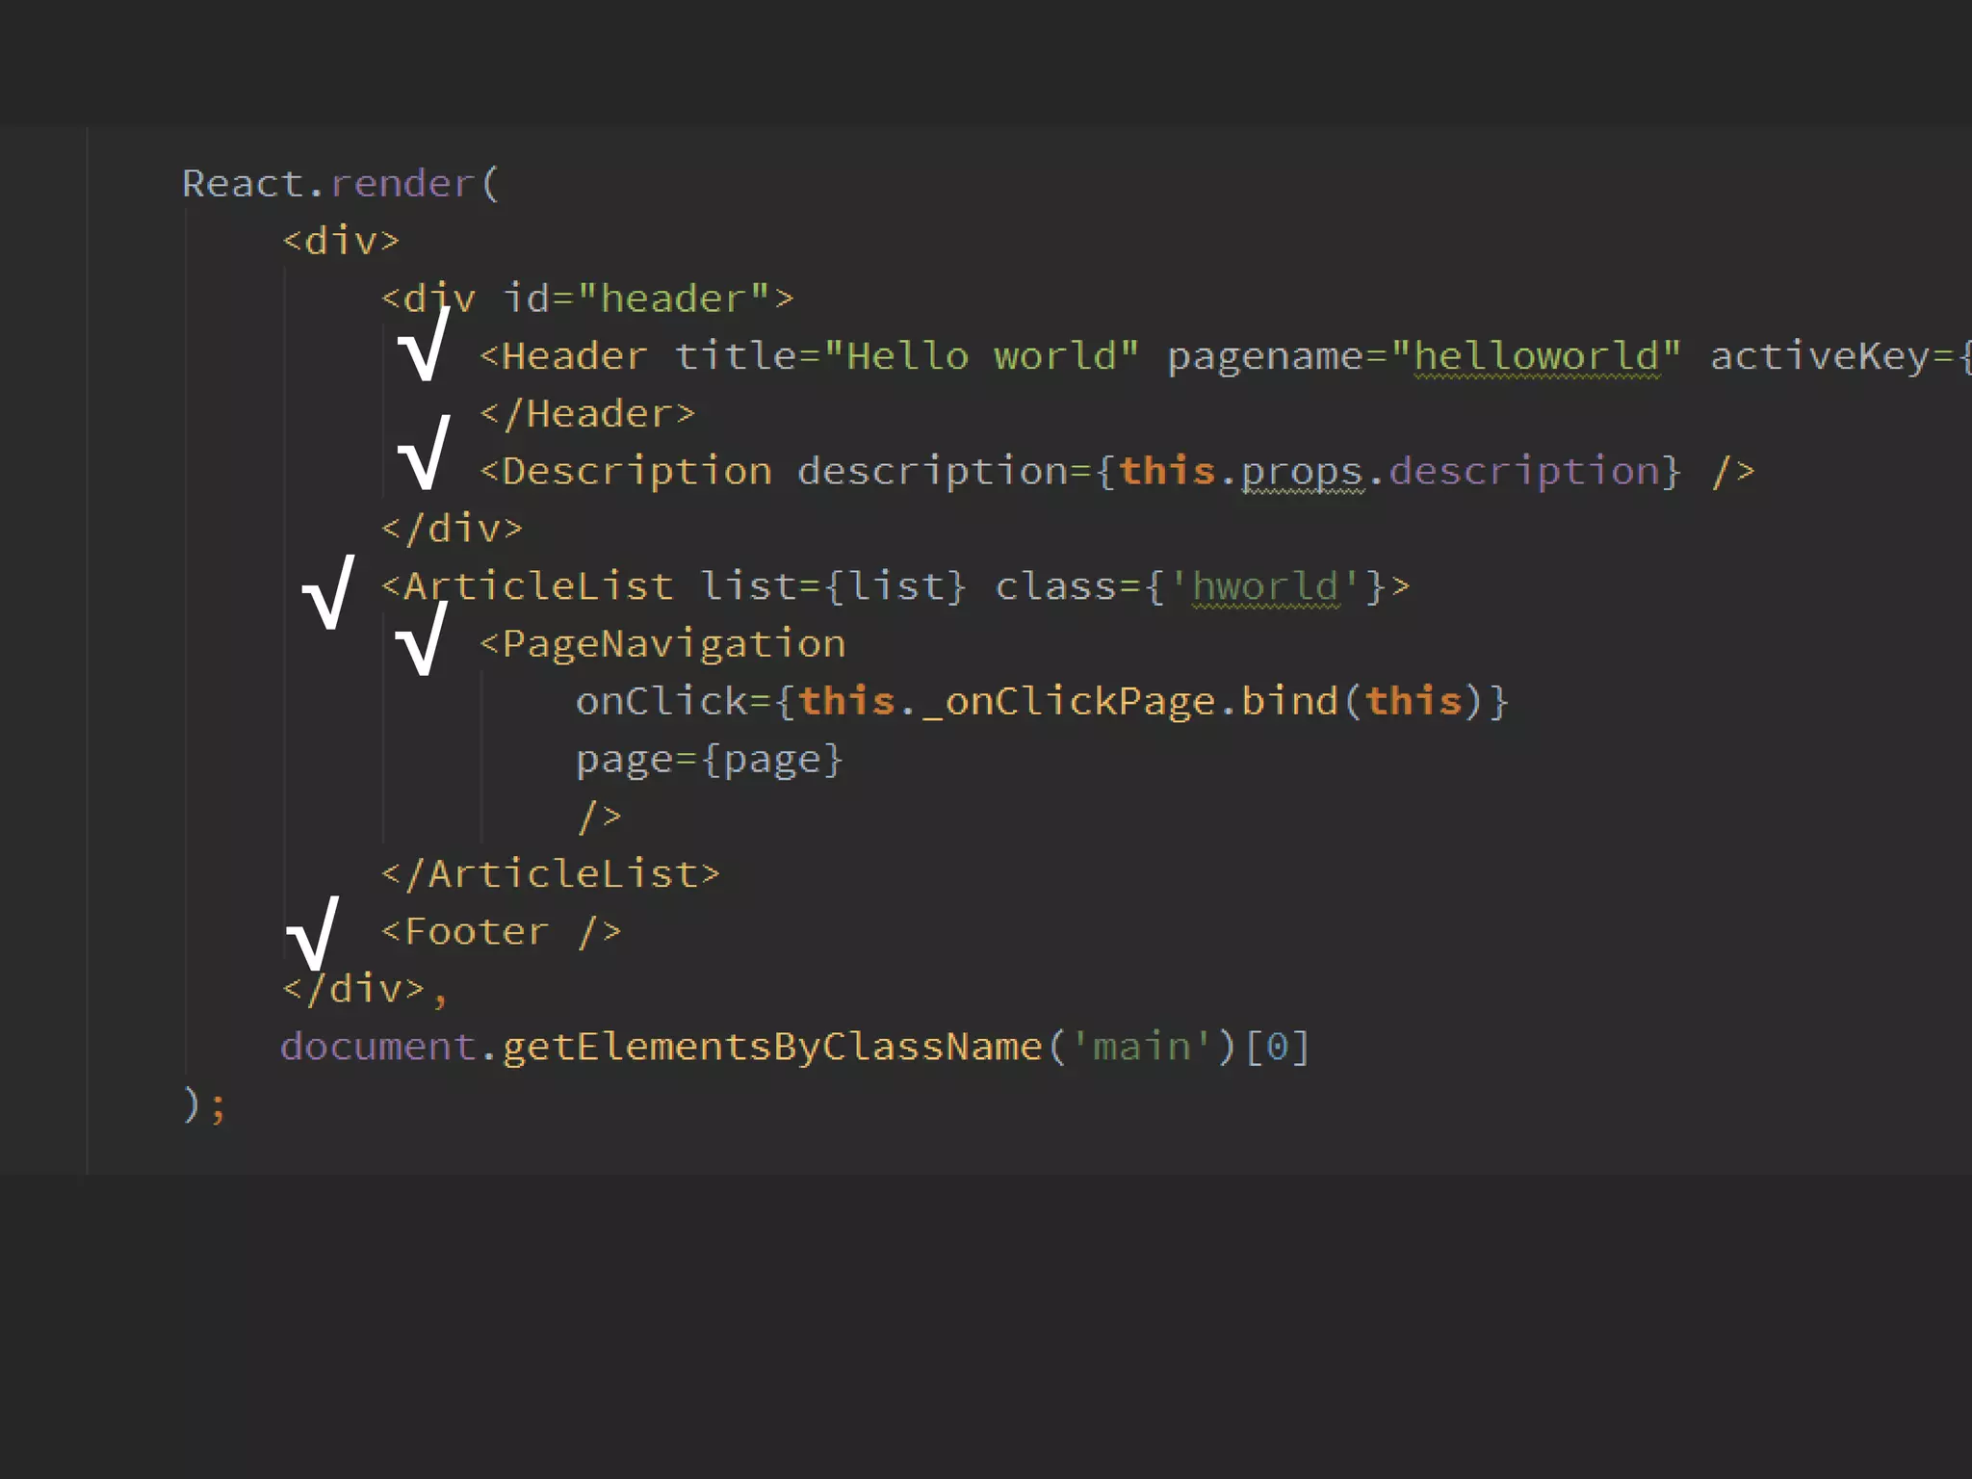
Task: Click the list={list} attribute
Action: (832, 586)
